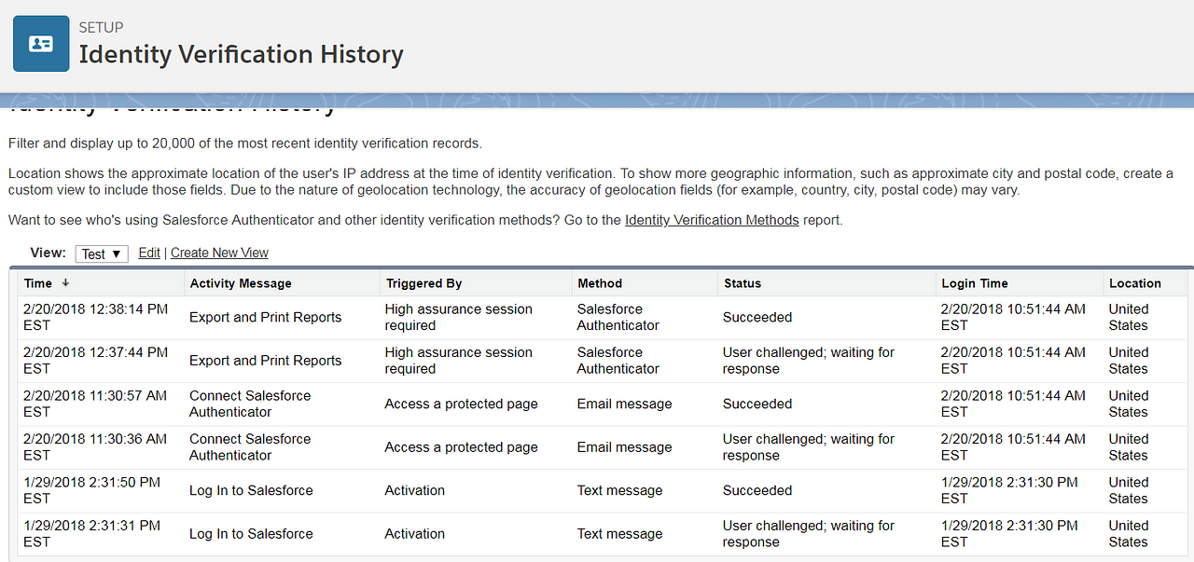Click the sort arrow next to Time
The image size is (1194, 562).
(x=65, y=283)
